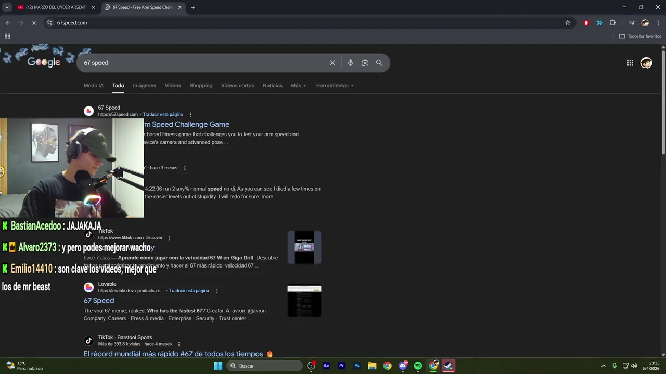Open the Chrome three-dot menu
Image resolution: width=666 pixels, height=374 pixels.
[658, 23]
